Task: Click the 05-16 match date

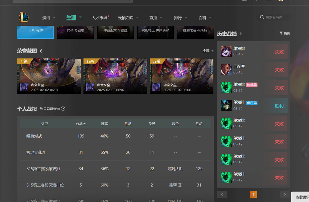Action: 238,54
